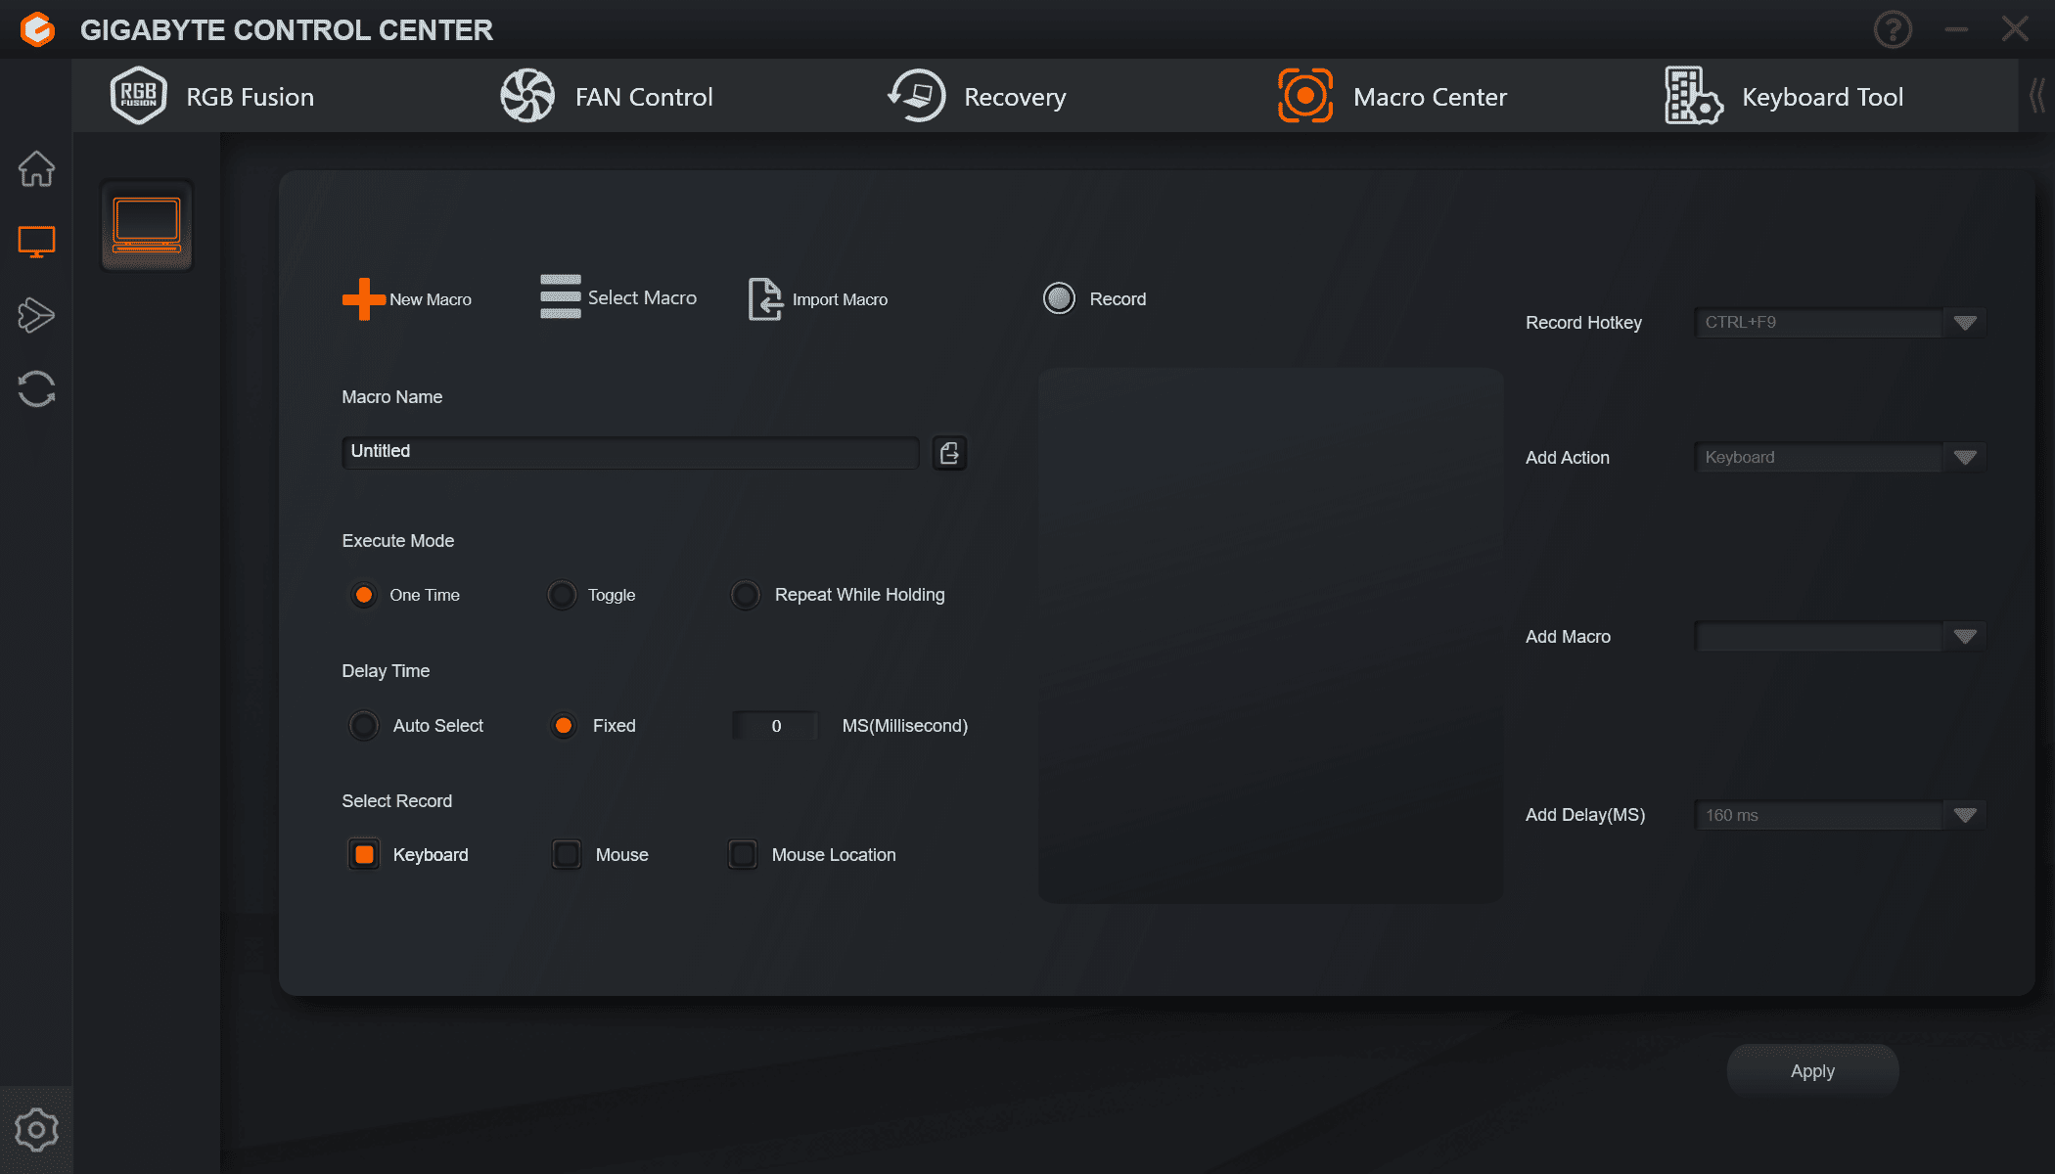Click the 'Add Action' label
Screen dimensions: 2055x1174
pyautogui.click(x=1567, y=458)
